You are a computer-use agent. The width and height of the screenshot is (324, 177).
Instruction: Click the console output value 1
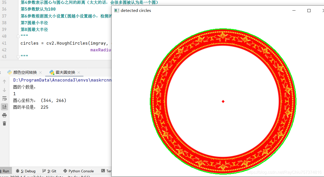[15, 94]
